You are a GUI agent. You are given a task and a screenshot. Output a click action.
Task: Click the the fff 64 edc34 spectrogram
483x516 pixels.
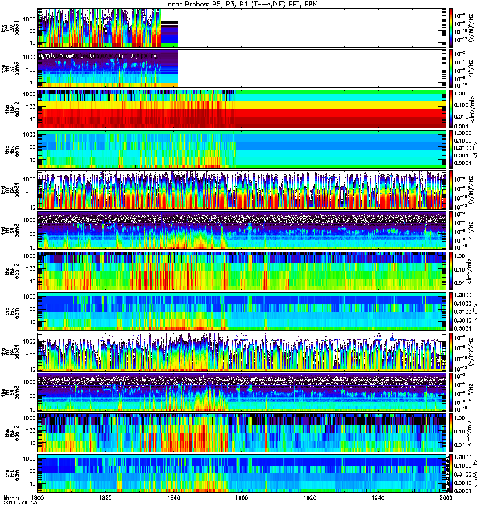click(x=242, y=352)
